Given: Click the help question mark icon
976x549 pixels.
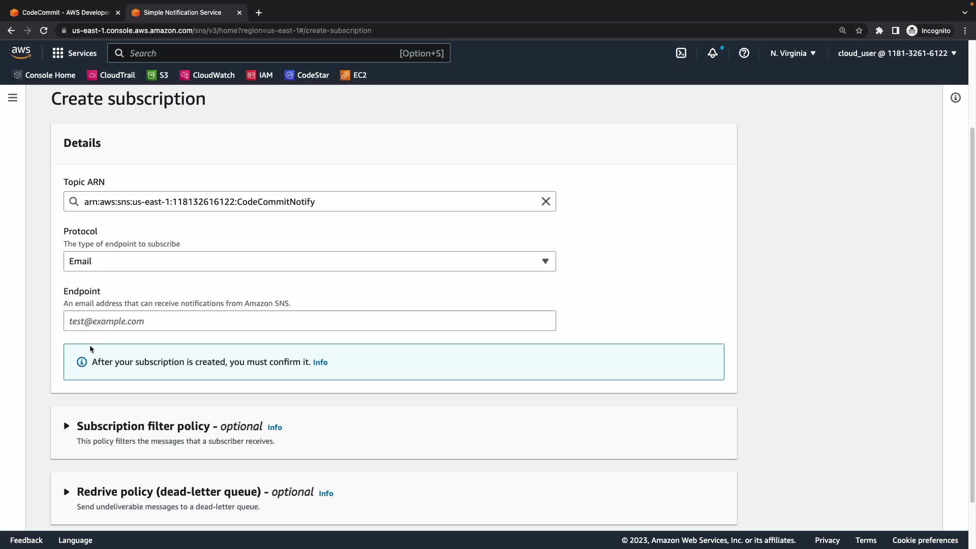Looking at the screenshot, I should tap(744, 53).
